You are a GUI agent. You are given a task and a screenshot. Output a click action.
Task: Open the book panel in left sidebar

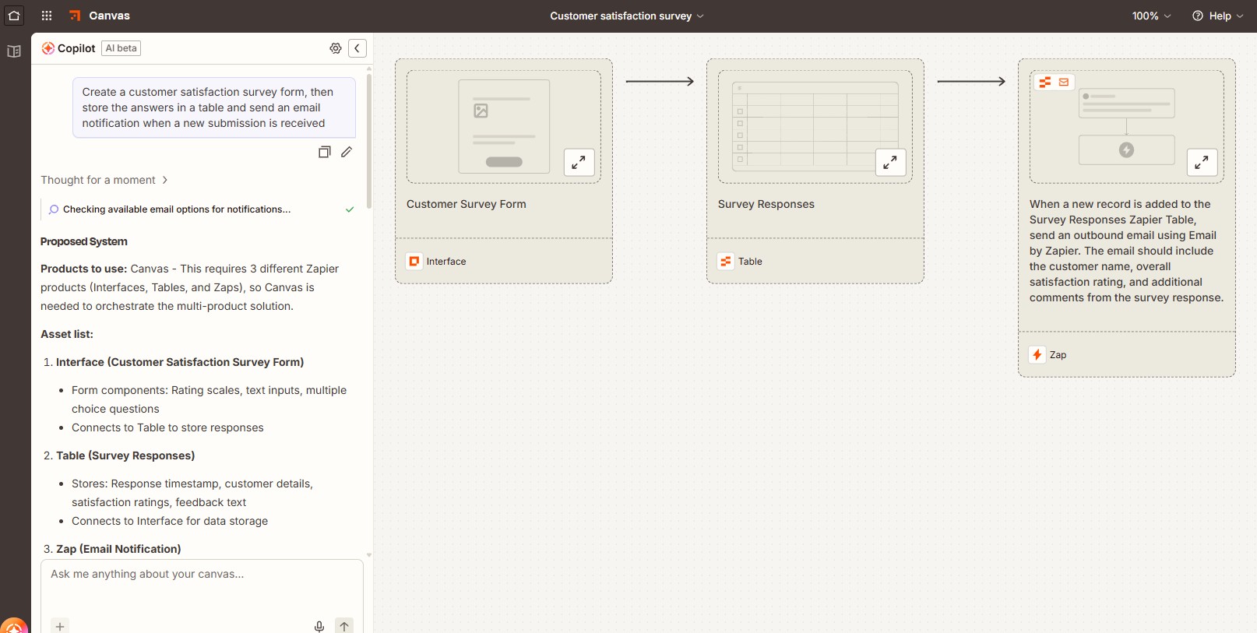[x=14, y=51]
